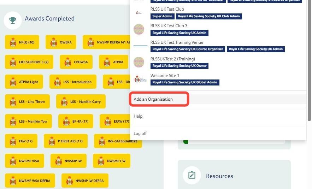Click the crest icon on OWERA badge
312x189 pixels.
pyautogui.click(x=54, y=42)
